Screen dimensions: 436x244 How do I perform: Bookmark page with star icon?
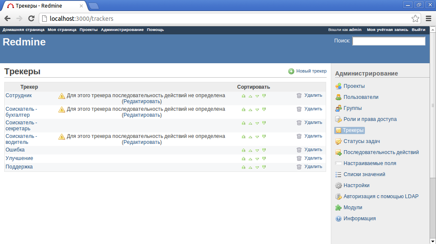point(415,19)
